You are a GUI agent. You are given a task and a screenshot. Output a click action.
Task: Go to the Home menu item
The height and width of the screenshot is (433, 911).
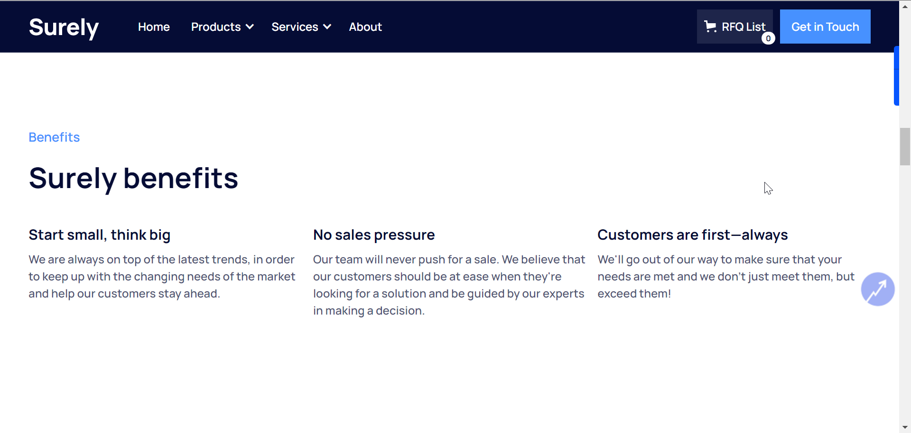[154, 27]
